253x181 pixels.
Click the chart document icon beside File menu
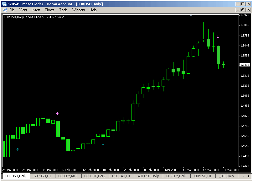(x=5, y=10)
